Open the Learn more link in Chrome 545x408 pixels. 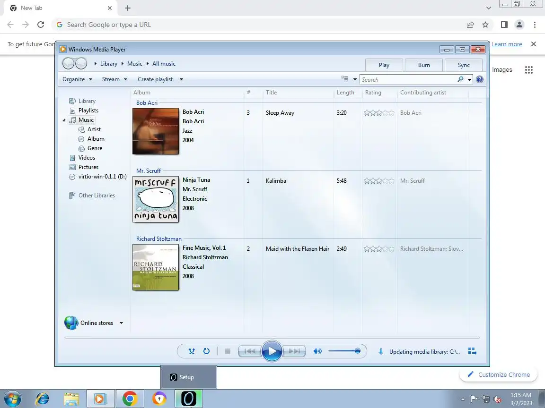click(x=506, y=44)
